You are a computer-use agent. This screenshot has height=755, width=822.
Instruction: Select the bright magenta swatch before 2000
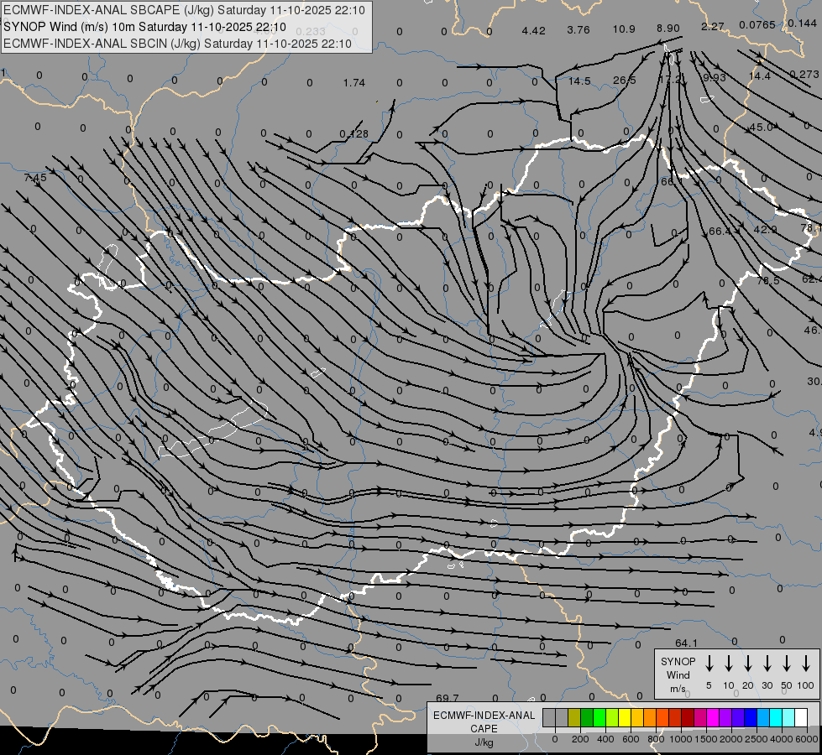point(713,717)
